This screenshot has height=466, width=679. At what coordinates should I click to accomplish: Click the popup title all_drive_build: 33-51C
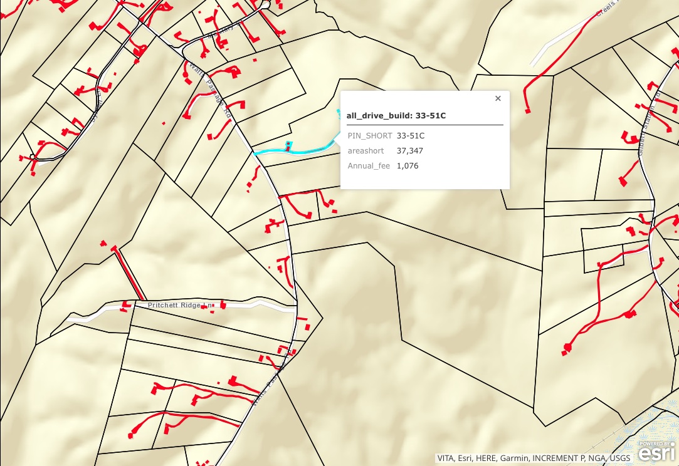point(395,116)
